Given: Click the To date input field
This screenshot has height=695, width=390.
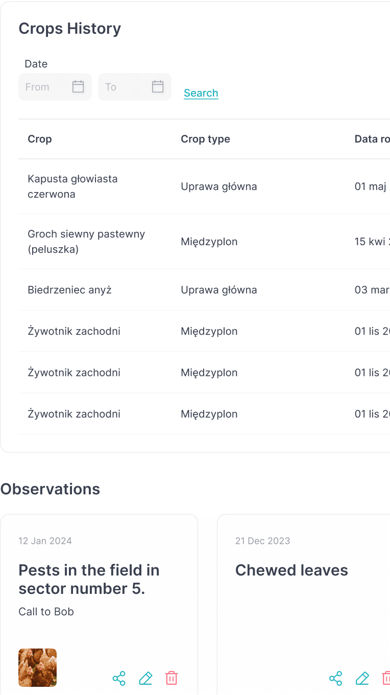Looking at the screenshot, I should click(x=123, y=87).
